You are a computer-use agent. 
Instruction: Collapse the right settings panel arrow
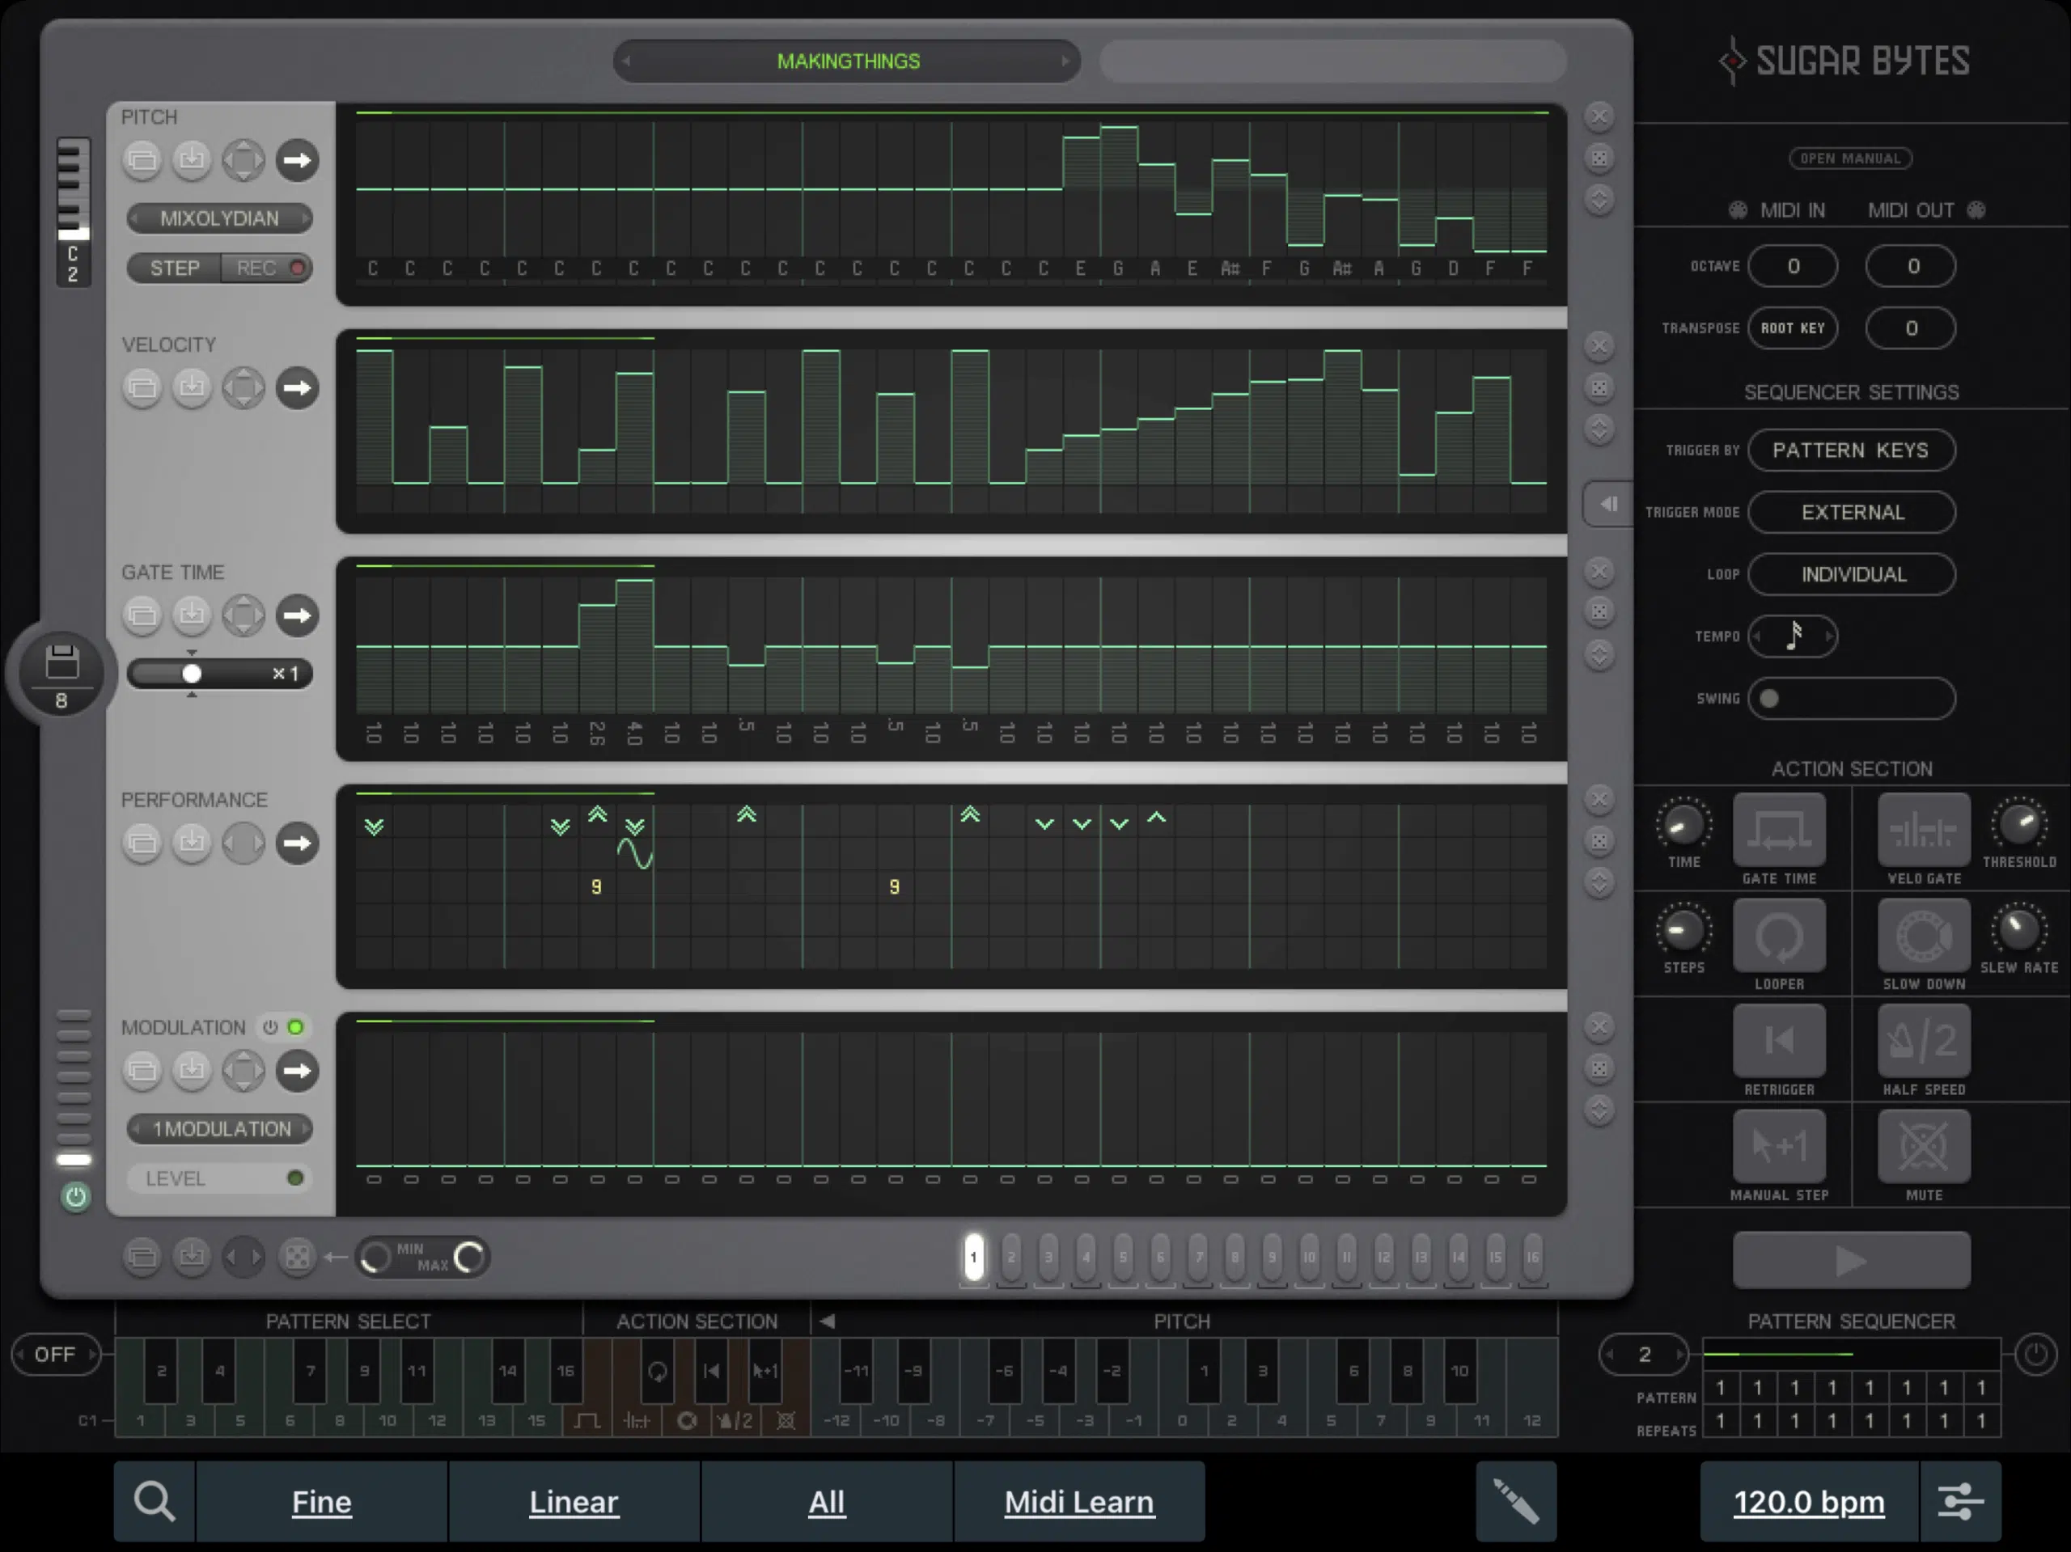pyautogui.click(x=1608, y=505)
